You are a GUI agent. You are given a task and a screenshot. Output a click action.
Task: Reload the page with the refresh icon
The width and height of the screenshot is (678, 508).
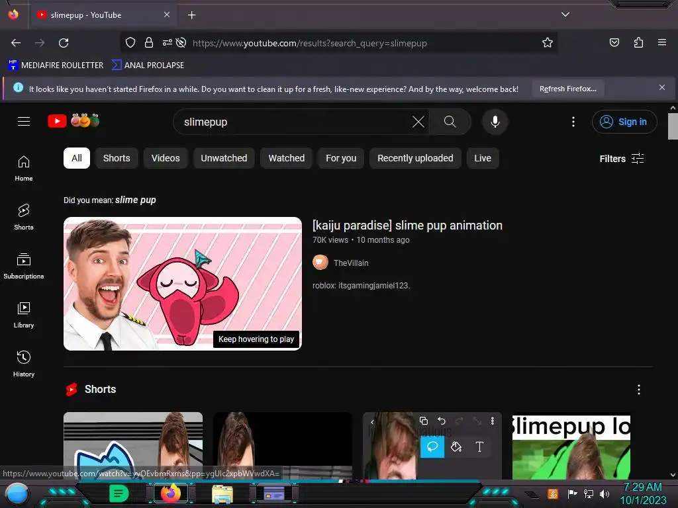pyautogui.click(x=64, y=43)
